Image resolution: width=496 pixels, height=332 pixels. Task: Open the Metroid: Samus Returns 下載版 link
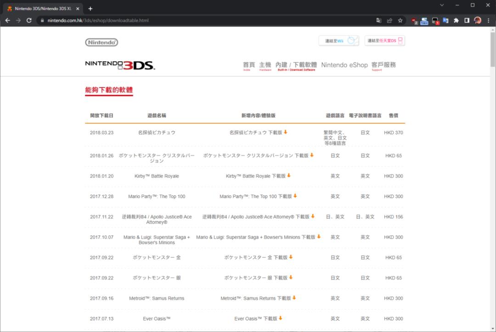(256, 298)
